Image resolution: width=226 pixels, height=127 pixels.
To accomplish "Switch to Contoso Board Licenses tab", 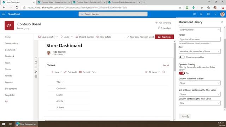I will click(124, 2).
